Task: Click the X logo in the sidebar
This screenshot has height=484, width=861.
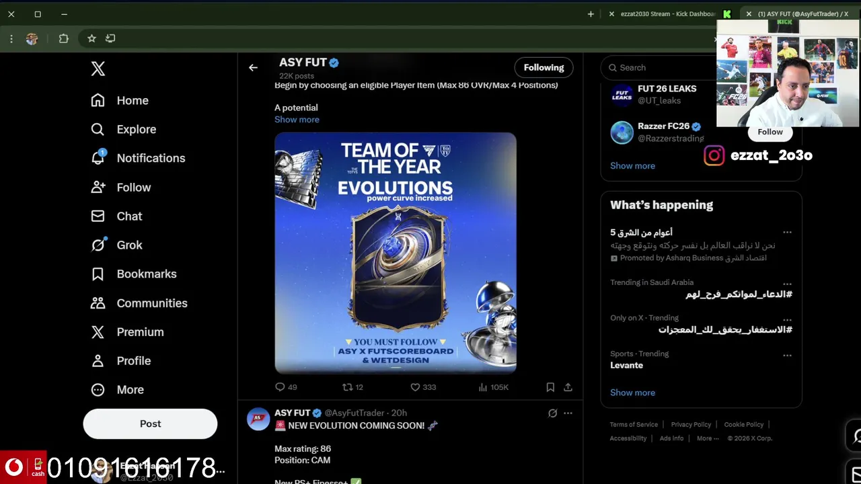Action: 98,69
